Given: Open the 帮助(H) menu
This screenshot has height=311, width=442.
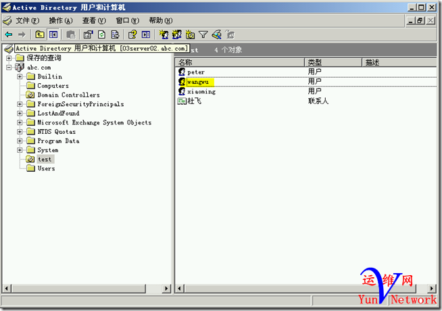Looking at the screenshot, I should click(x=161, y=20).
